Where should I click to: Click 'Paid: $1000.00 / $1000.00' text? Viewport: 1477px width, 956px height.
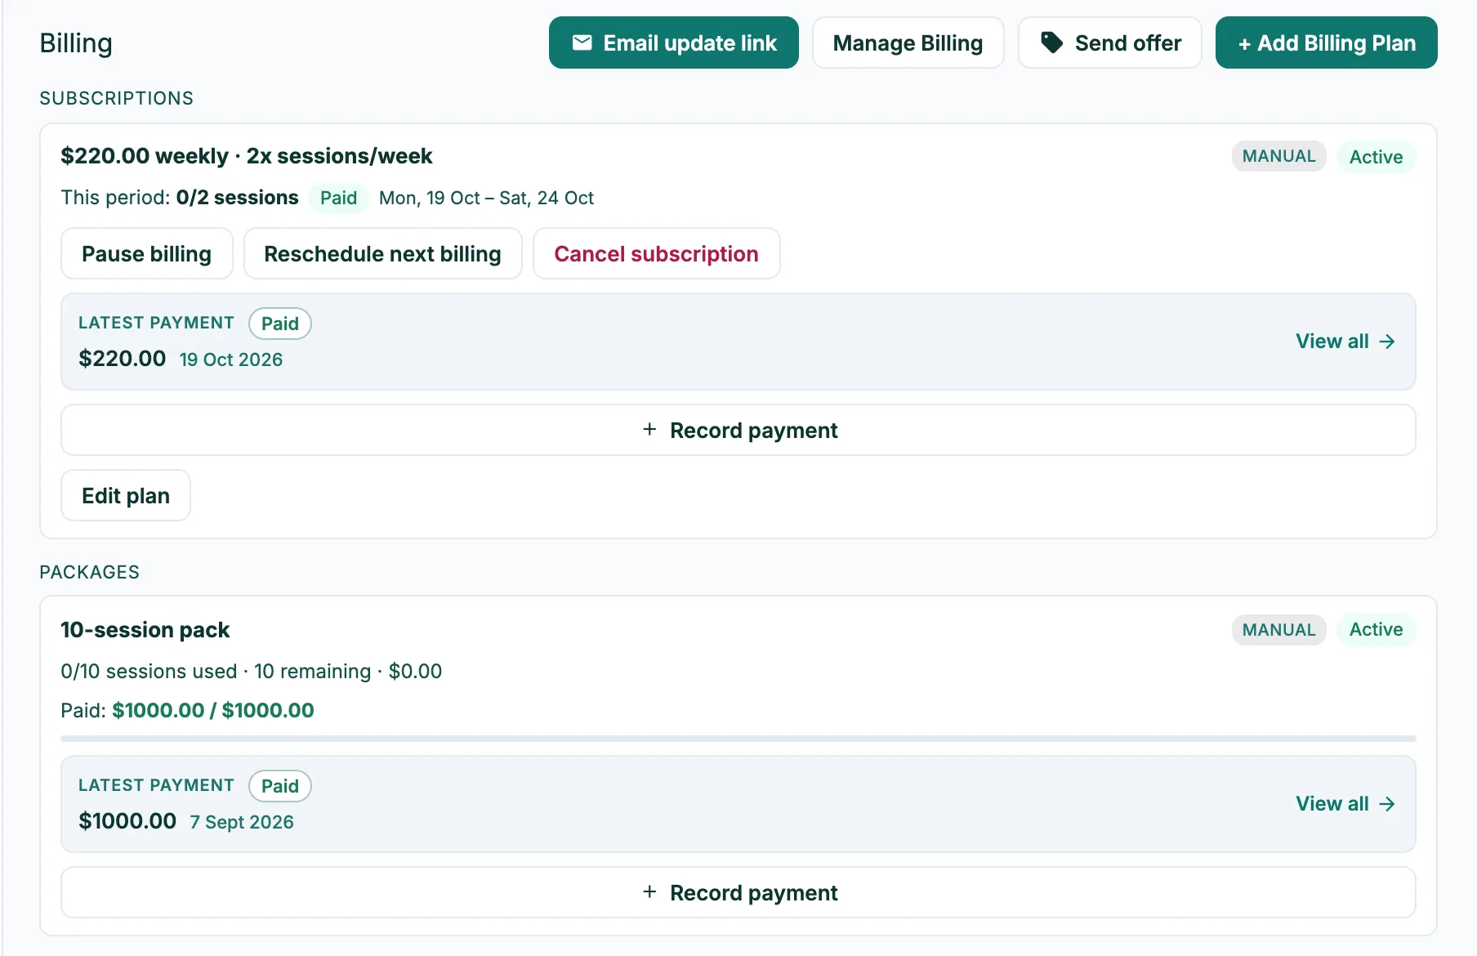tap(187, 710)
